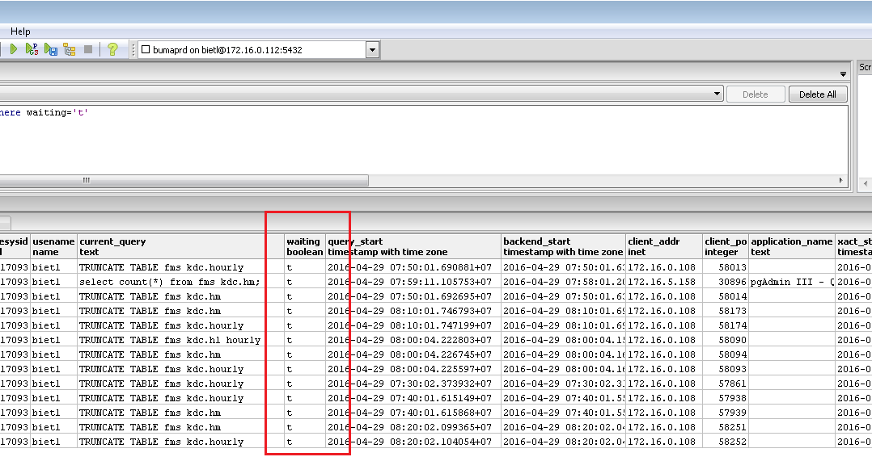Image resolution: width=872 pixels, height=457 pixels.
Task: Select client port cell 57939
Action: (x=726, y=413)
